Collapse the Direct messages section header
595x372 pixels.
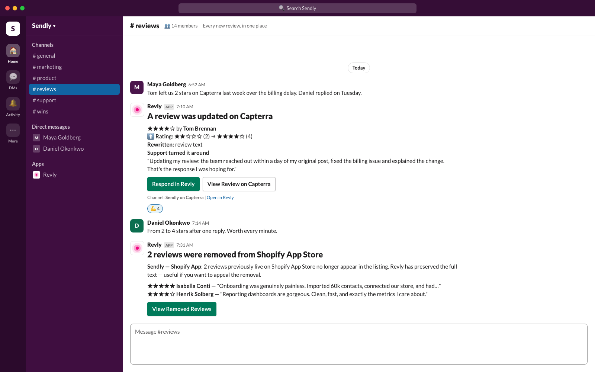(x=51, y=127)
